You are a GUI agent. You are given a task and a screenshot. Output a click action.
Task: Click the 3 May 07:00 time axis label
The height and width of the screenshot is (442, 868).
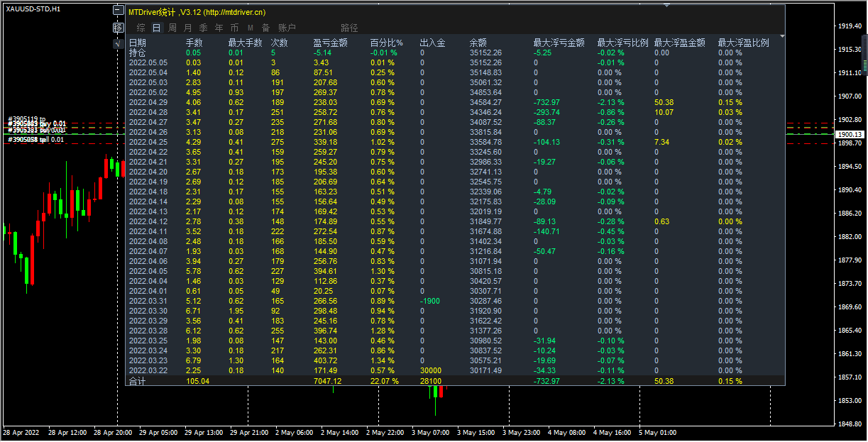coord(432,433)
